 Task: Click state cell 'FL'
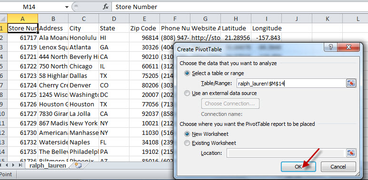click(114, 142)
